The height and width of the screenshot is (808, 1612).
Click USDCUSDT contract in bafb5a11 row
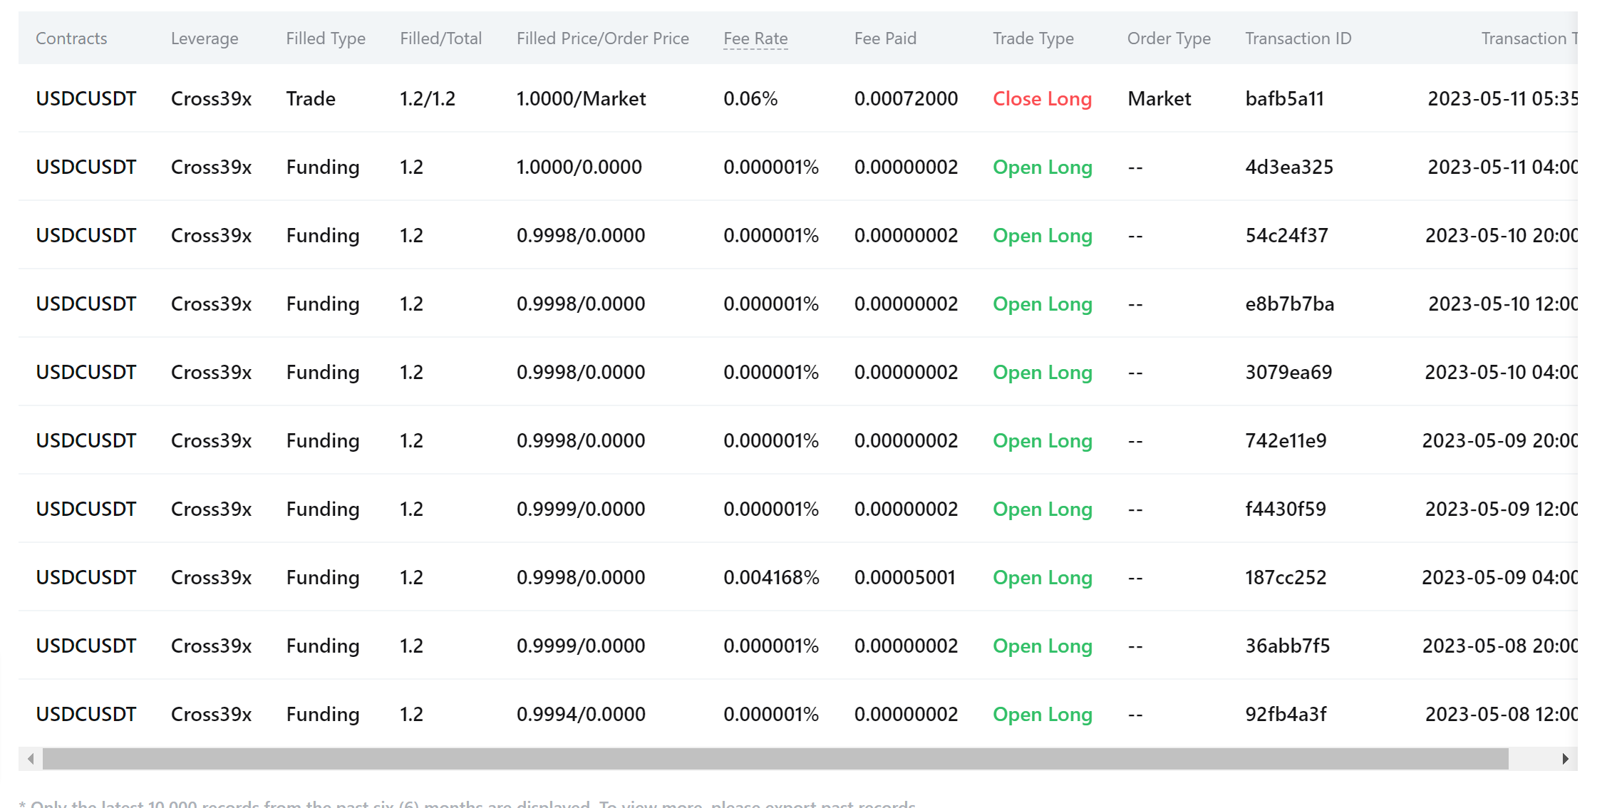point(86,98)
